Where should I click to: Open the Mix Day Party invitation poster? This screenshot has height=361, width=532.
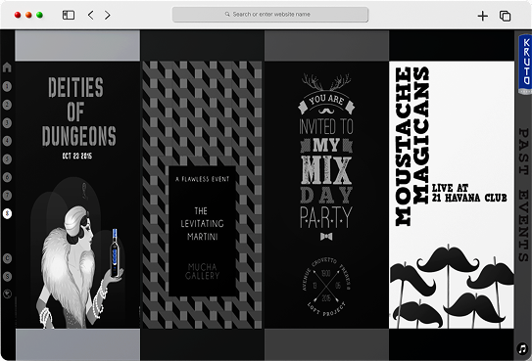326,195
